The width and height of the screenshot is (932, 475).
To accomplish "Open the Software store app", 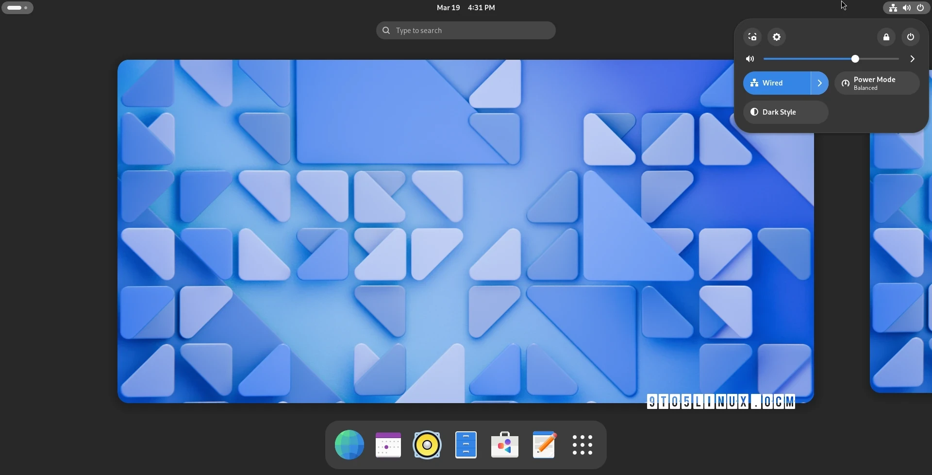I will (505, 445).
